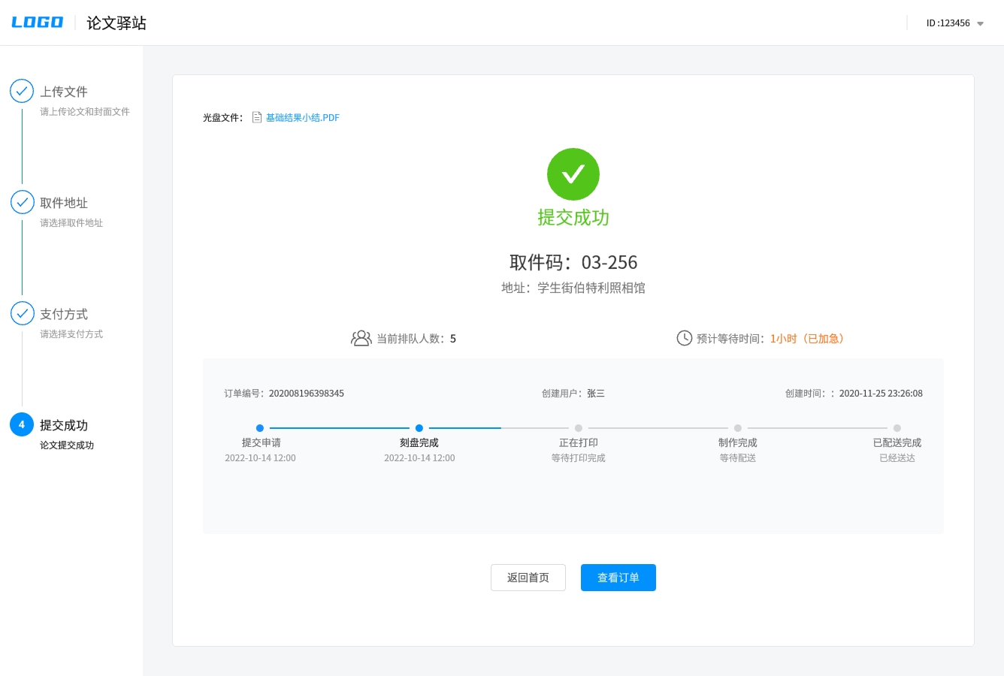Select the 制作完成 progress dot
Viewport: 1004px width, 676px height.
click(x=738, y=428)
